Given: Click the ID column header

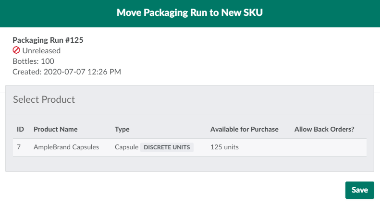Looking at the screenshot, I should 21,129.
